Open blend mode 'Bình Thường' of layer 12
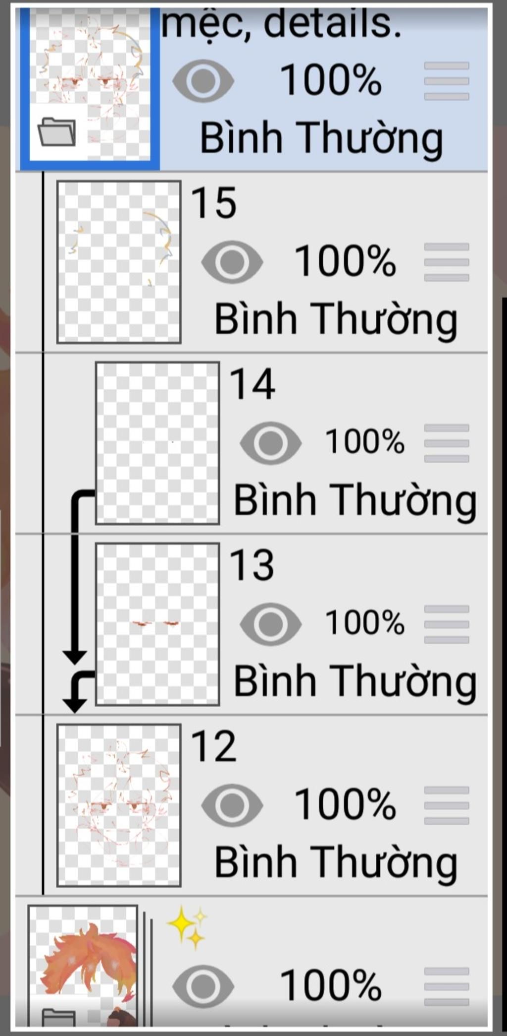The height and width of the screenshot is (1036, 507). 336,862
